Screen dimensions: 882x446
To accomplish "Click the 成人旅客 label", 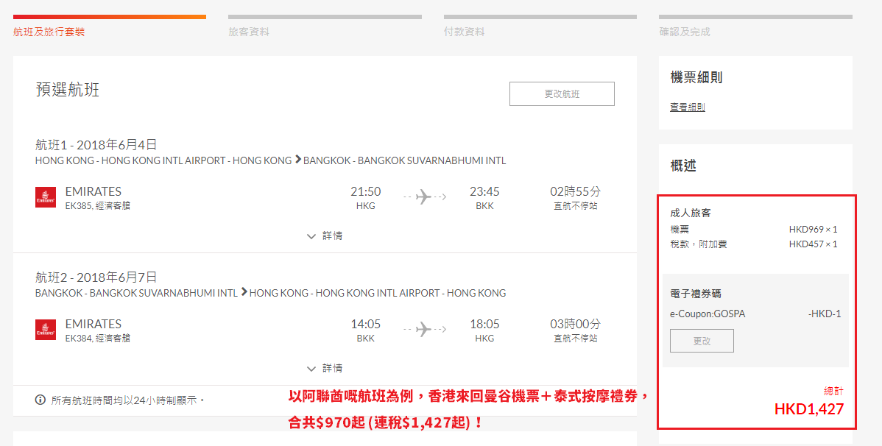I will point(691,213).
